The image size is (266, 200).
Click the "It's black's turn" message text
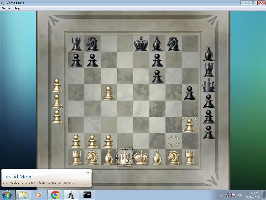[39, 182]
